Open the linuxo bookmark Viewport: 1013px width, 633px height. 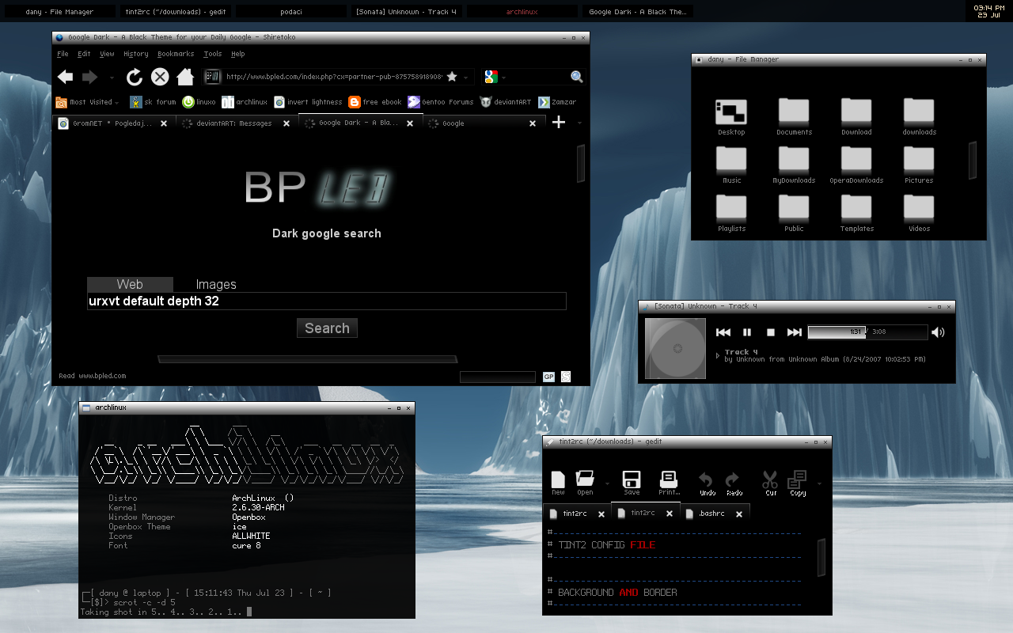tap(199, 102)
